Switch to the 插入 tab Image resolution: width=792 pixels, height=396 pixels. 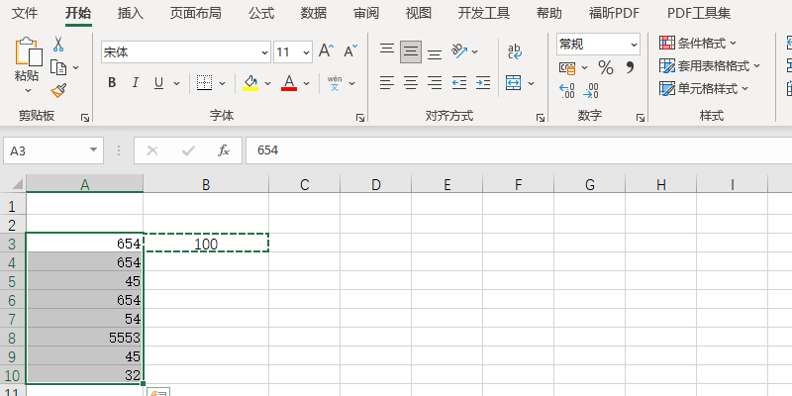pos(131,13)
